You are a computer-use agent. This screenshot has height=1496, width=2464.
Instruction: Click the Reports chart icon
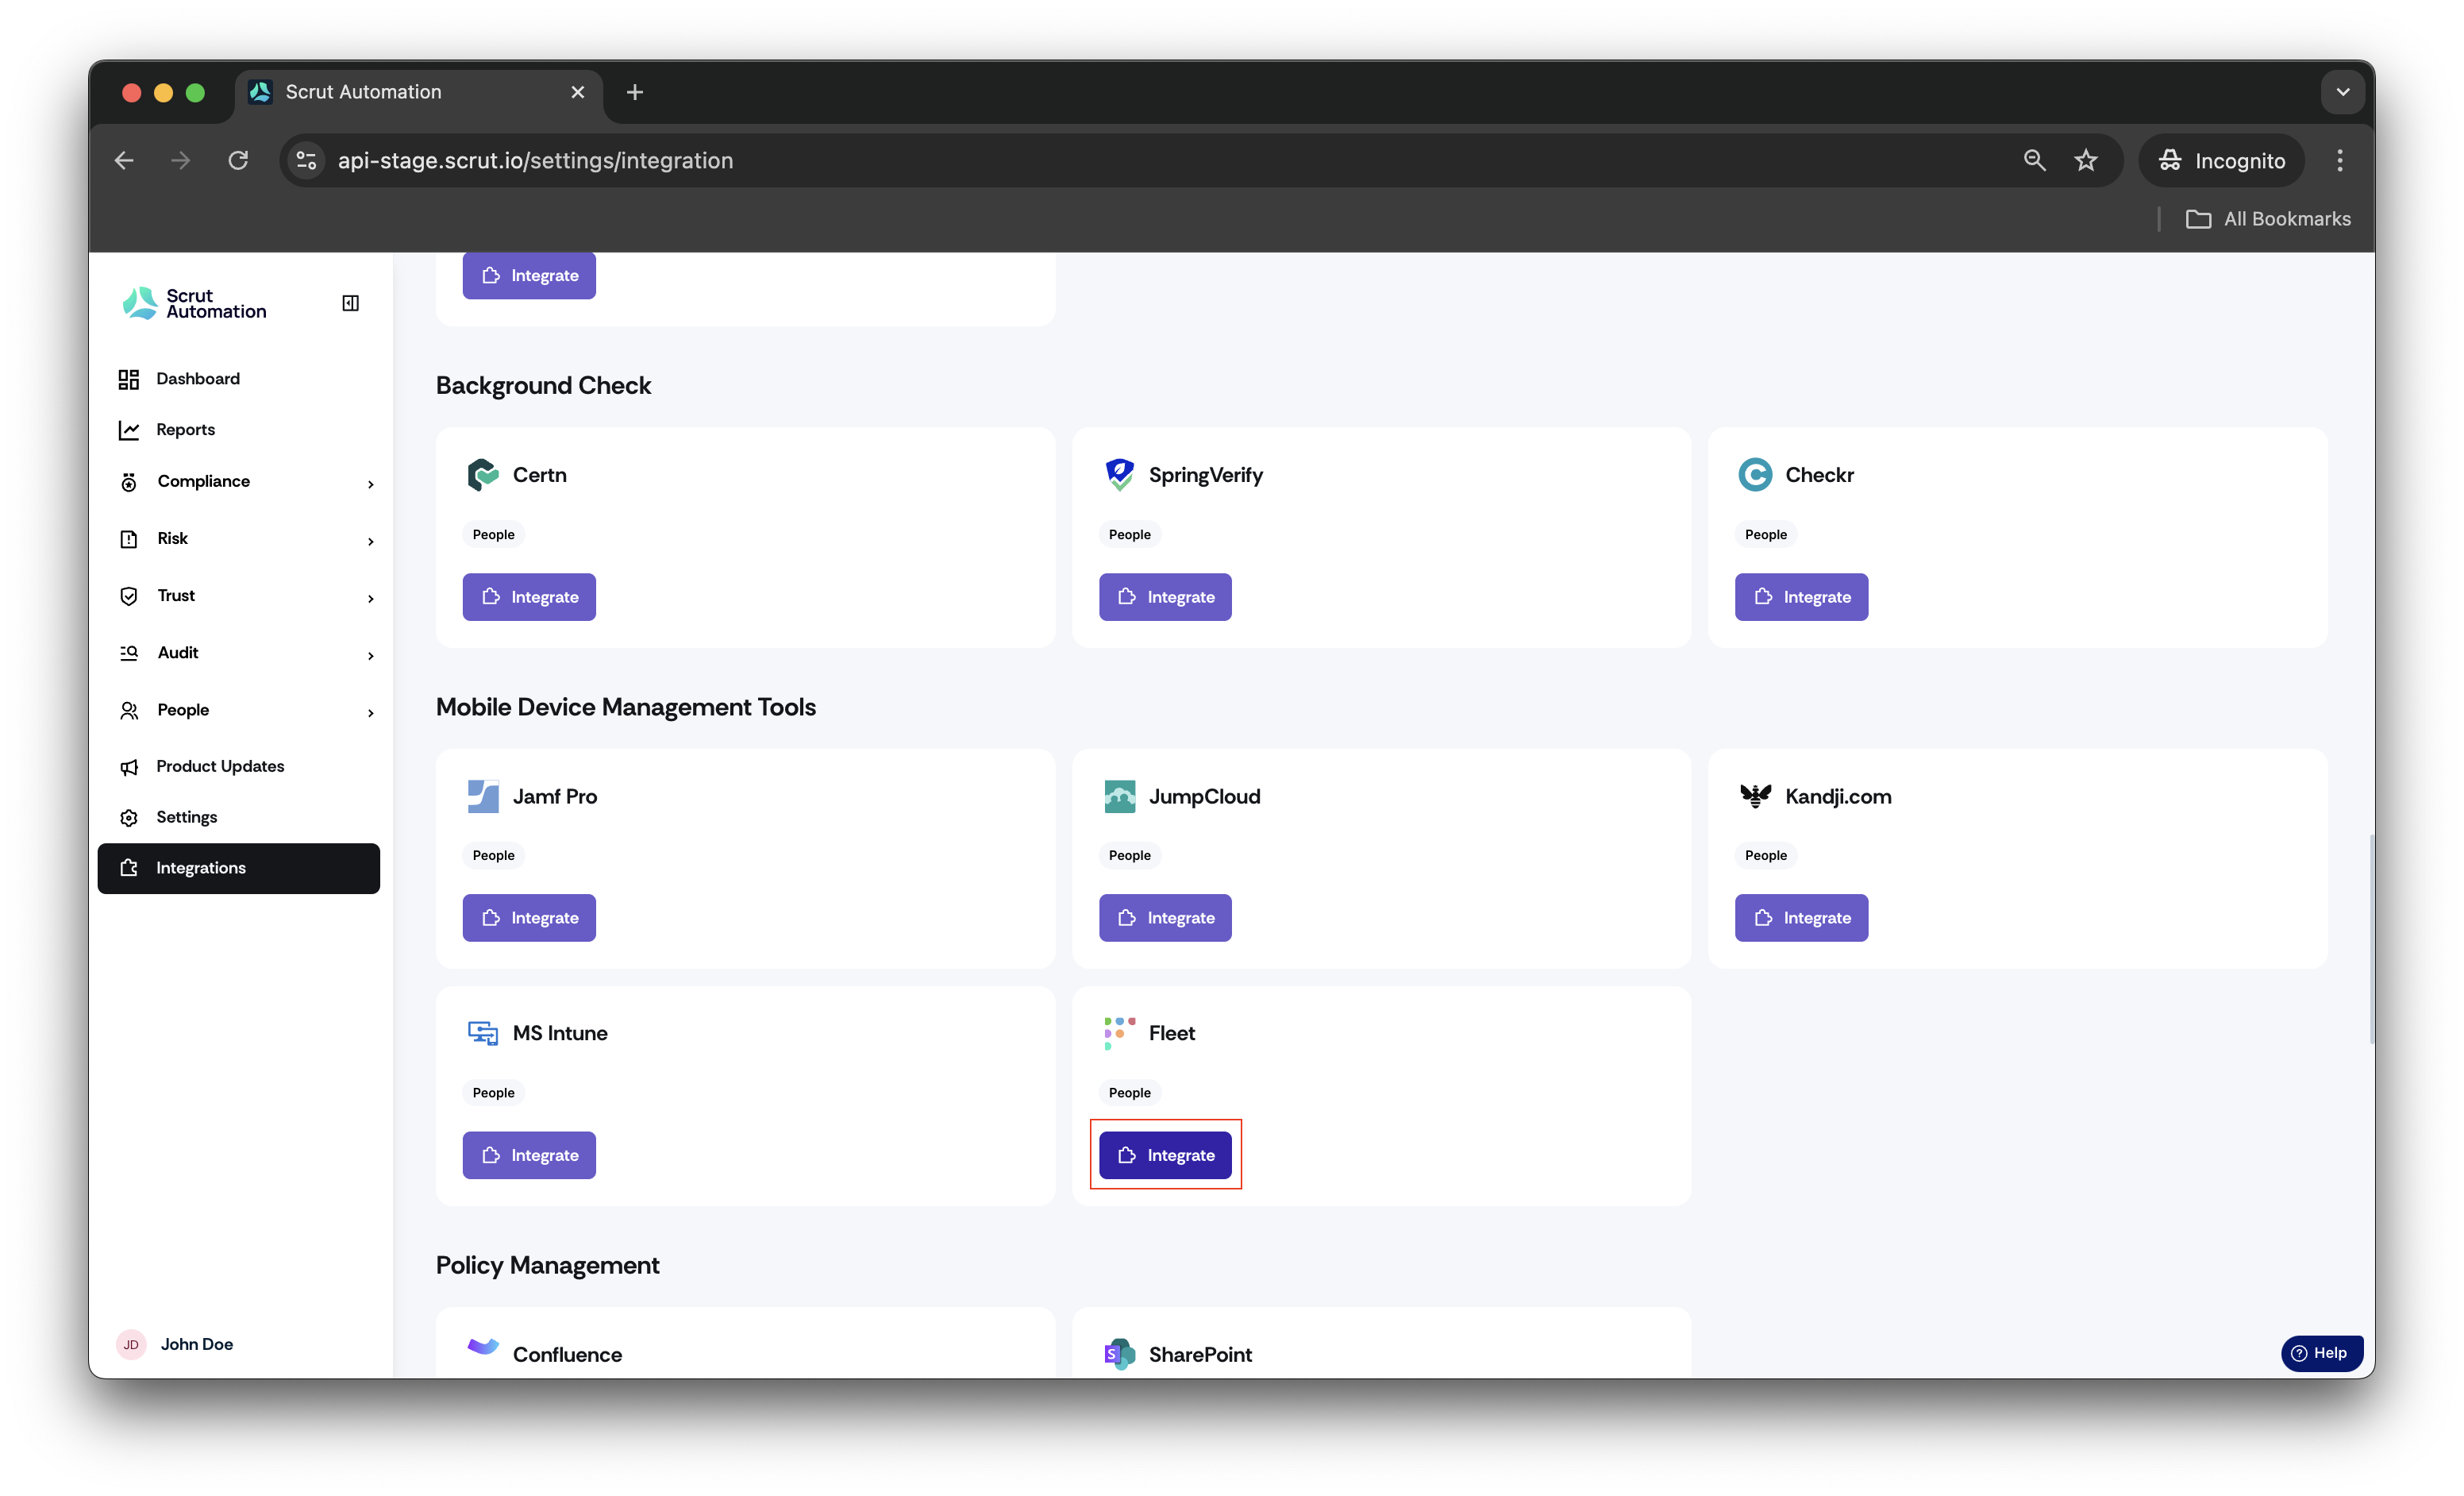coord(129,430)
